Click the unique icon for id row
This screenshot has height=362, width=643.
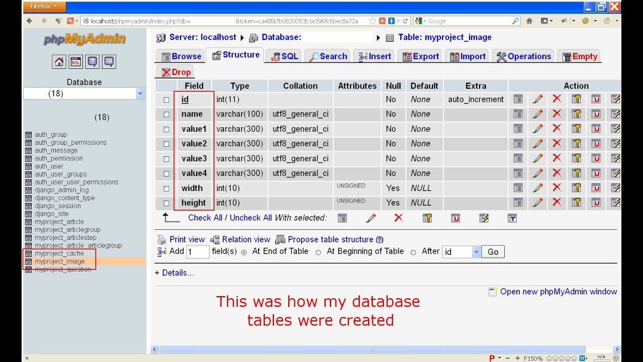596,99
